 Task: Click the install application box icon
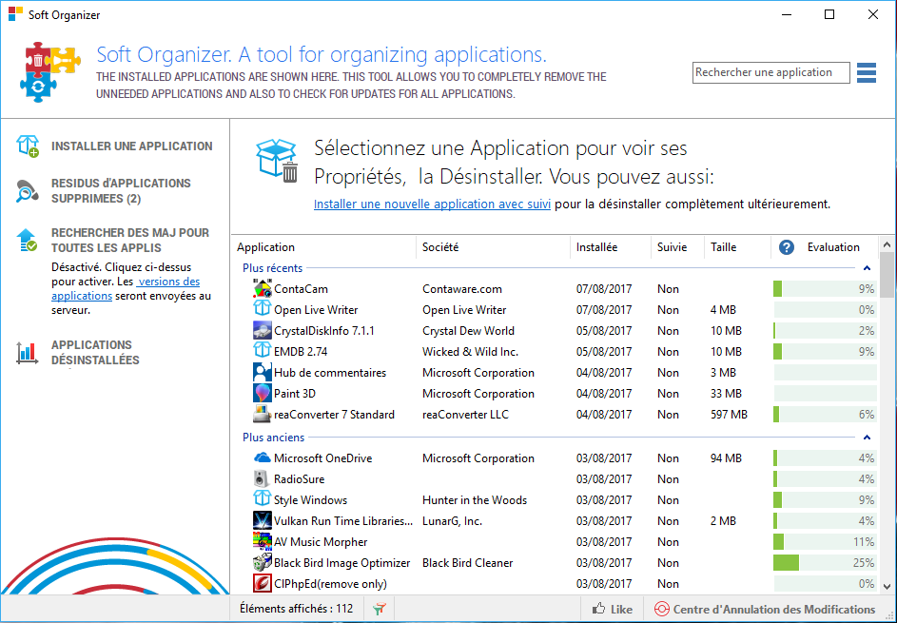28,146
